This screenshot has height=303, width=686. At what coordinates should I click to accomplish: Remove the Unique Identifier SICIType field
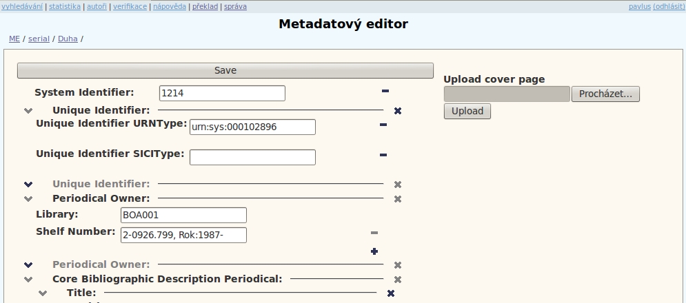point(383,155)
